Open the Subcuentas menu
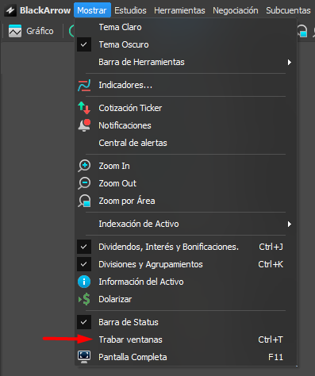The width and height of the screenshot is (315, 376). coord(288,10)
